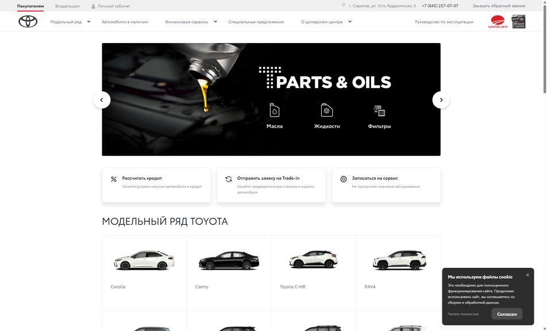Open Специальные предложения page
Screen dimensions: 547x331
point(256,22)
